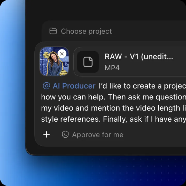The height and width of the screenshot is (186, 186).
Task: Click the AI Producer mention tag
Action: pyautogui.click(x=69, y=86)
